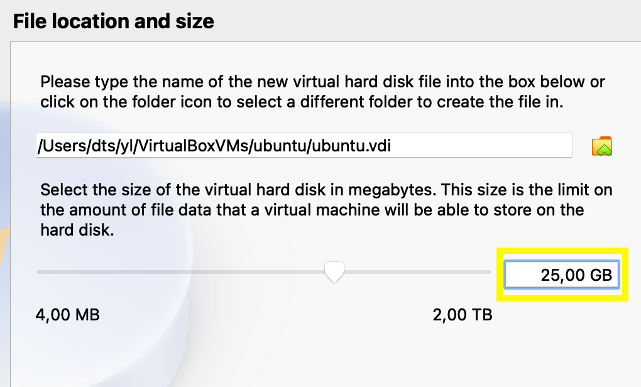Click the 2,00 TB maximum label

[463, 315]
